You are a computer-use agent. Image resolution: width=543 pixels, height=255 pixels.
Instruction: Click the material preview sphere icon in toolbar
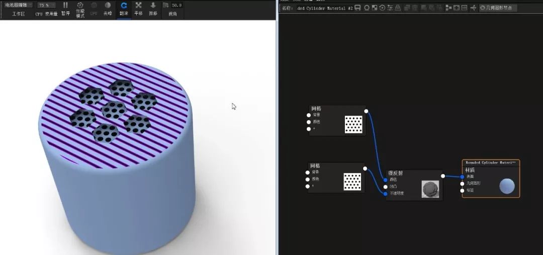point(367,8)
